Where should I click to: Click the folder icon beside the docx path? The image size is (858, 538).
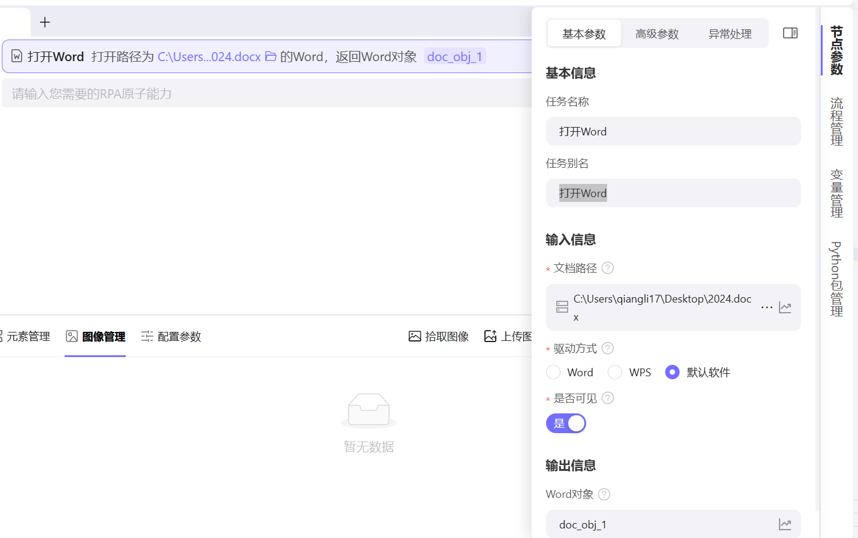pyautogui.click(x=271, y=56)
